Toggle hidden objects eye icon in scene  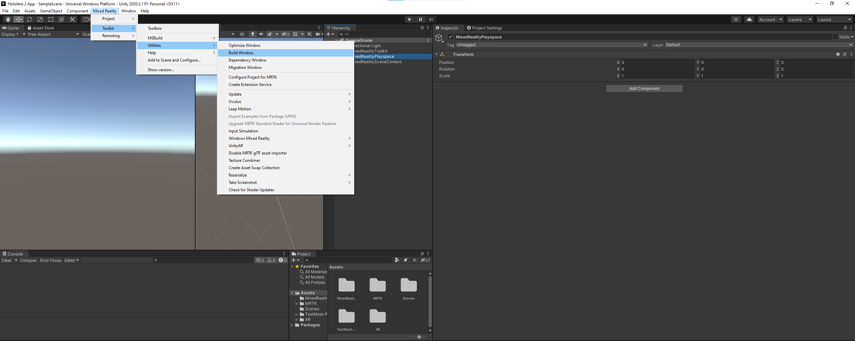click(285, 34)
